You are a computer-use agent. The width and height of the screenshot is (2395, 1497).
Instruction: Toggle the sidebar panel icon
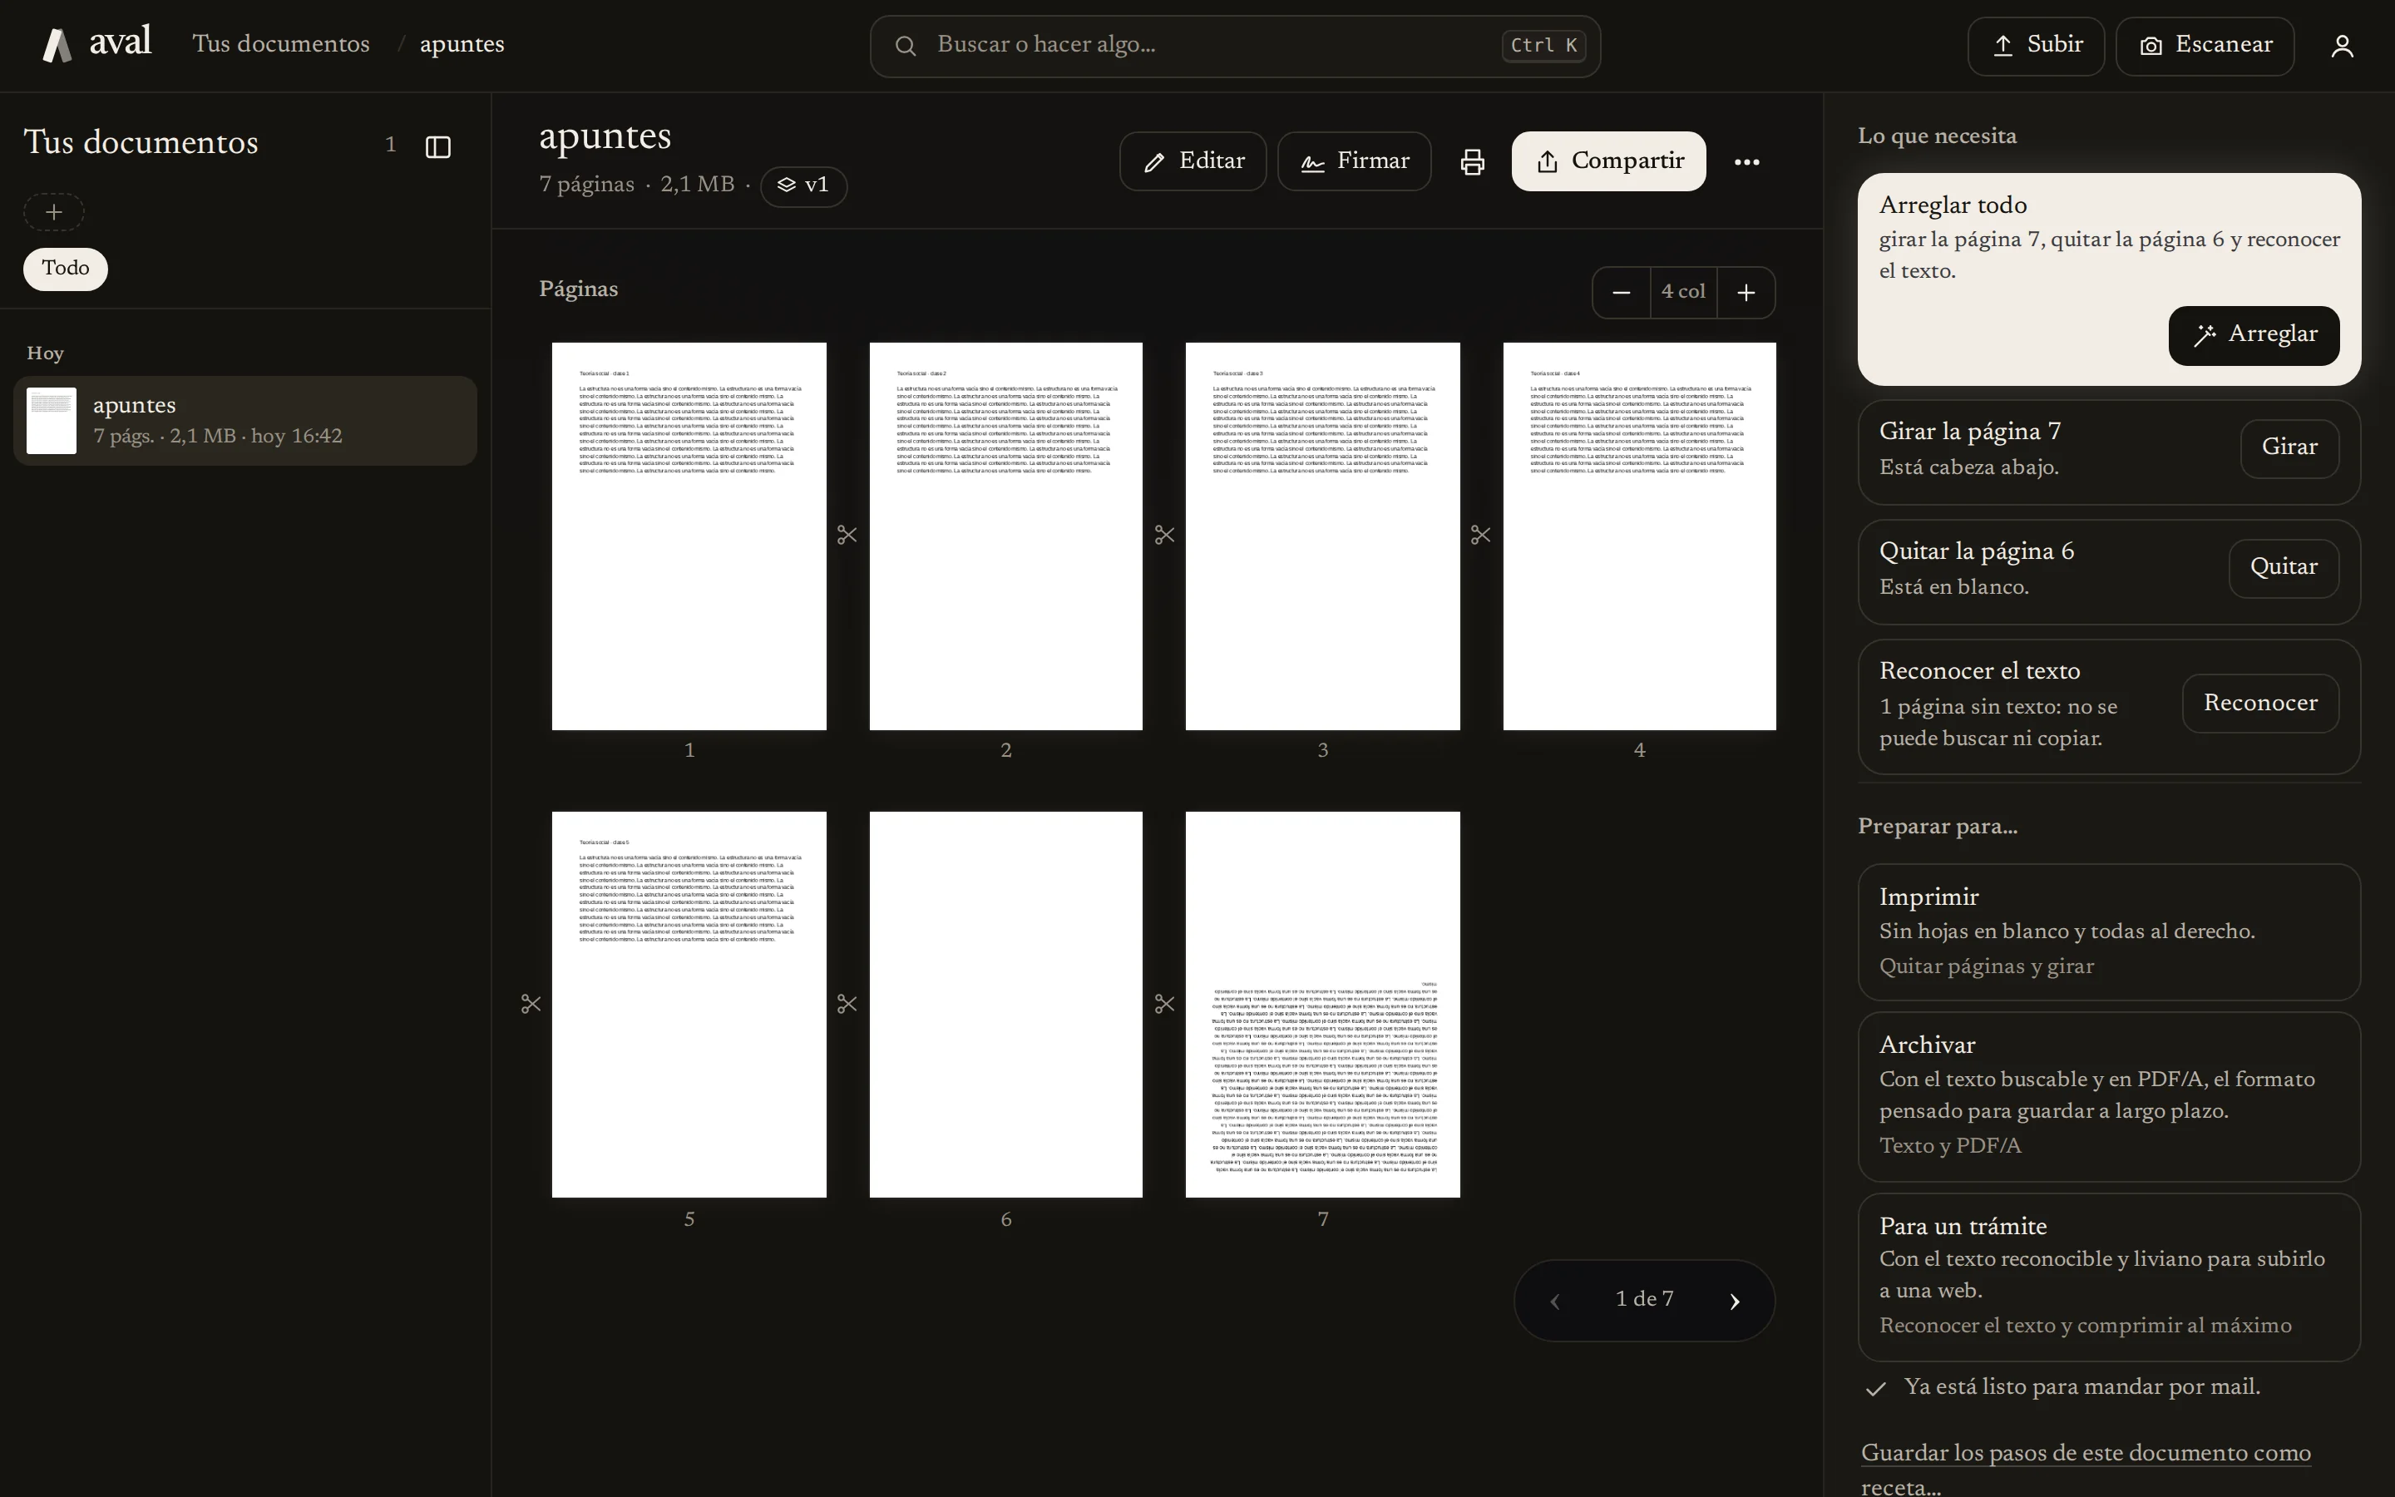pyautogui.click(x=438, y=147)
